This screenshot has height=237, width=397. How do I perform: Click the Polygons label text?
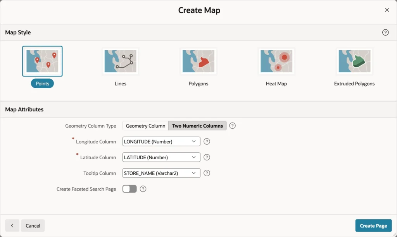[x=198, y=84]
